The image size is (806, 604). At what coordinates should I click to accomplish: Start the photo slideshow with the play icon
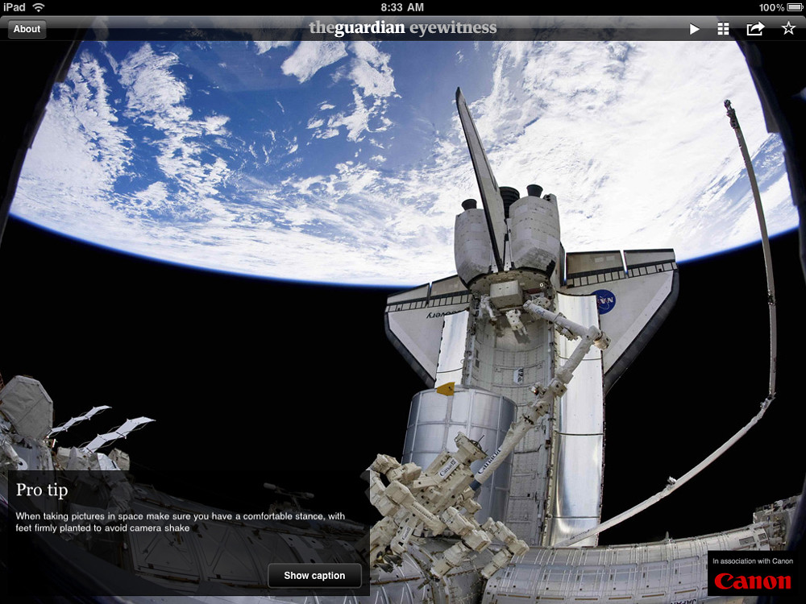[x=695, y=28]
